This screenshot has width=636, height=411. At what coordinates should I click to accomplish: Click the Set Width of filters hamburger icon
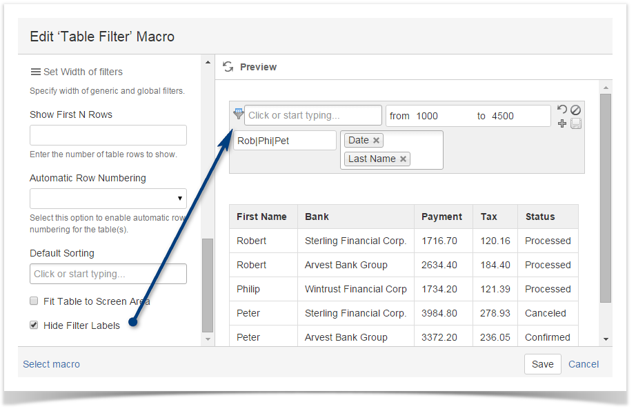pyautogui.click(x=35, y=71)
